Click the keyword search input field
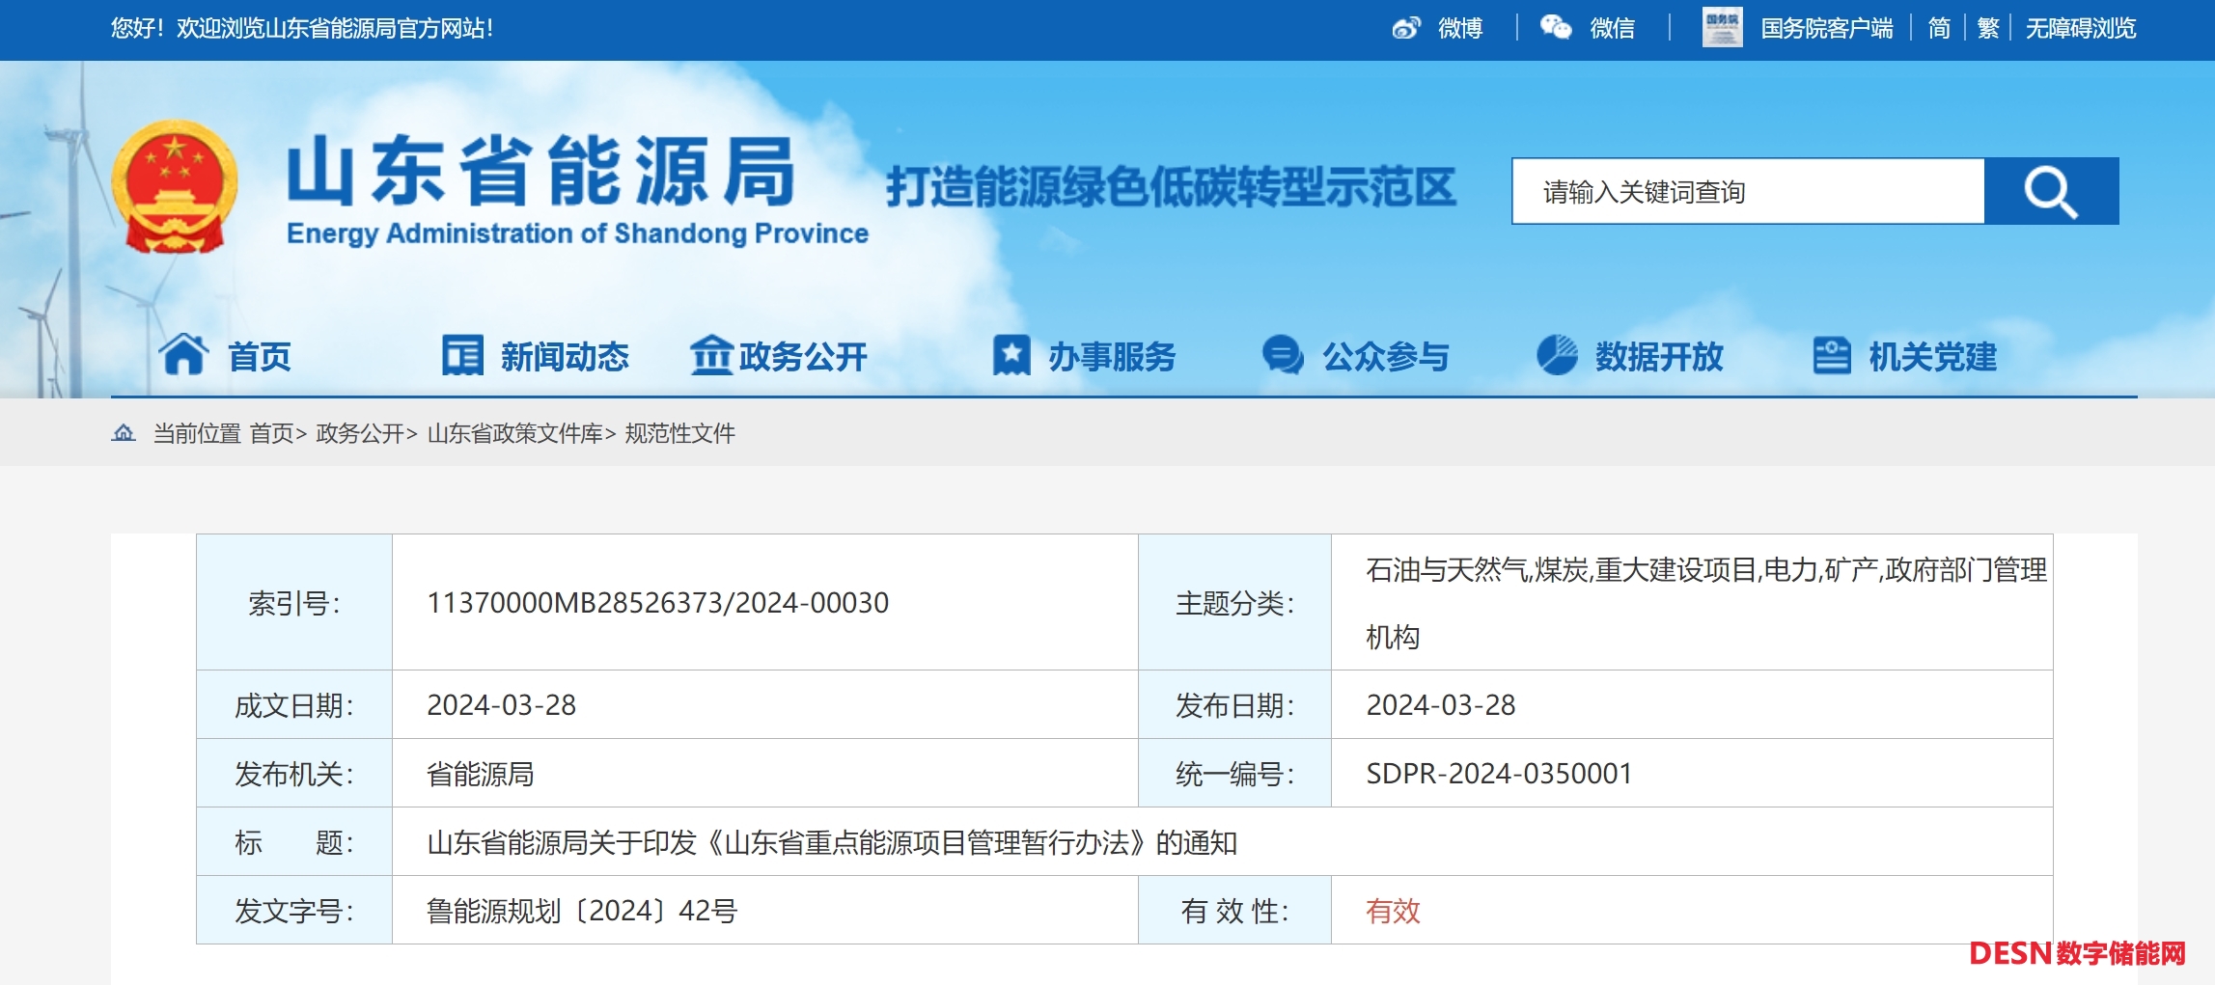 [x=1747, y=192]
